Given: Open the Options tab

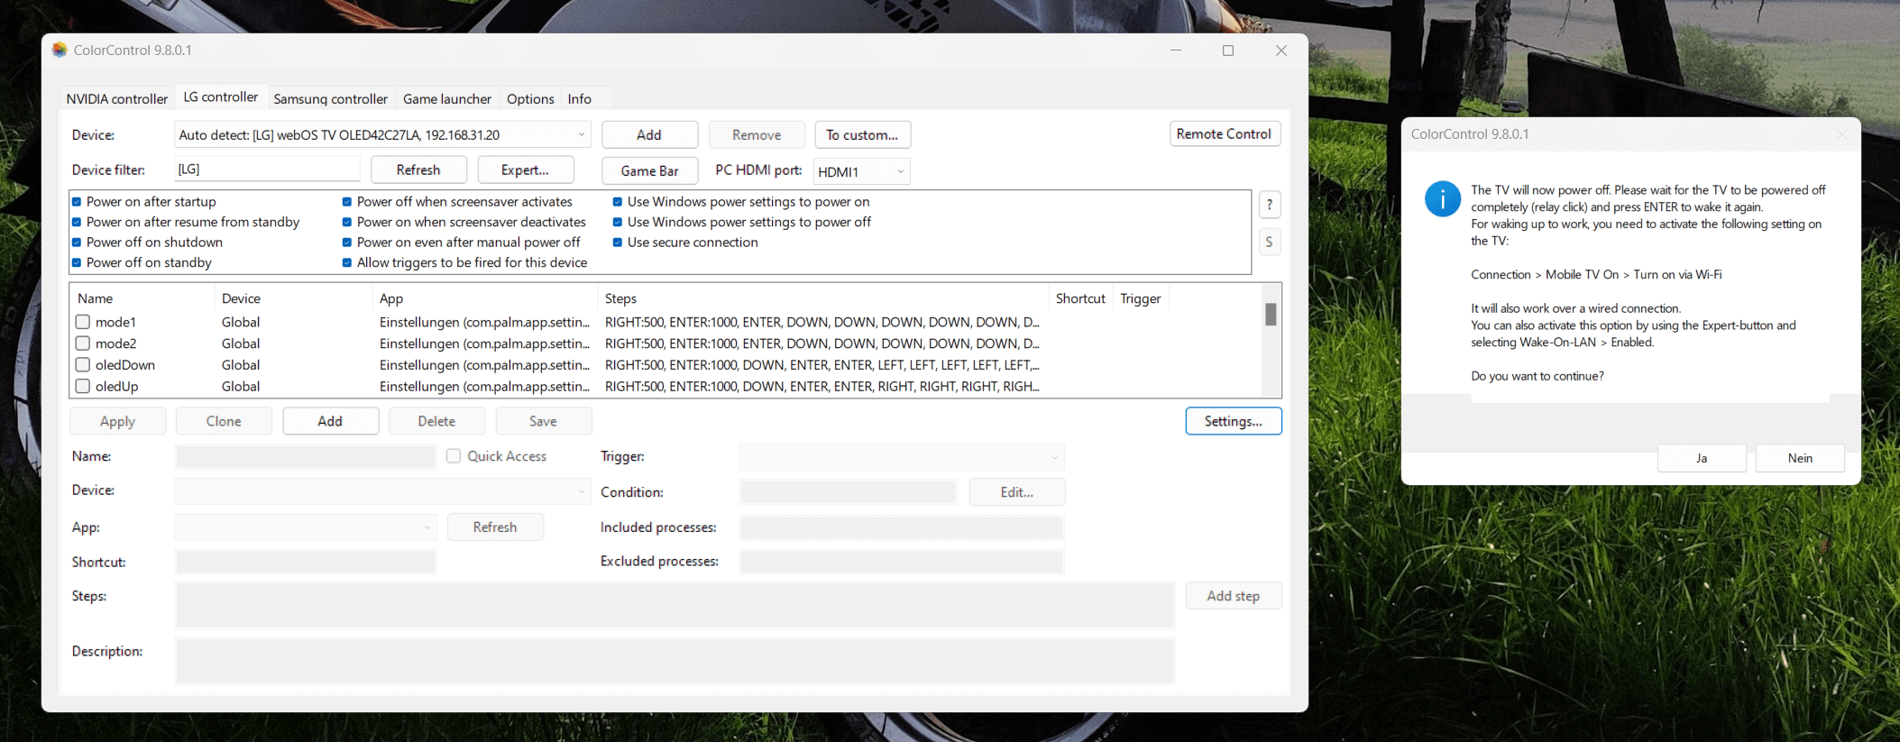Looking at the screenshot, I should (x=530, y=99).
